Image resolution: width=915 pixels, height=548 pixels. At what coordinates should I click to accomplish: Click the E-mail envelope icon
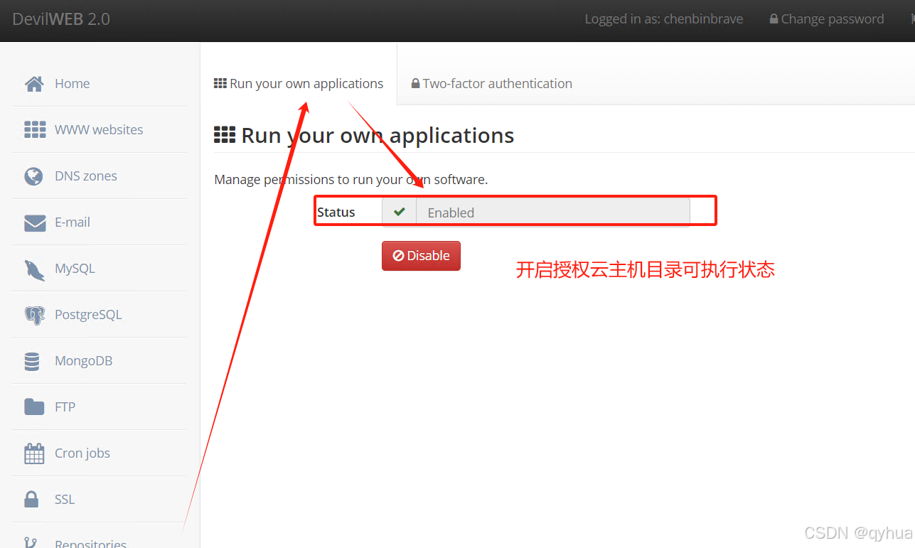(x=34, y=223)
